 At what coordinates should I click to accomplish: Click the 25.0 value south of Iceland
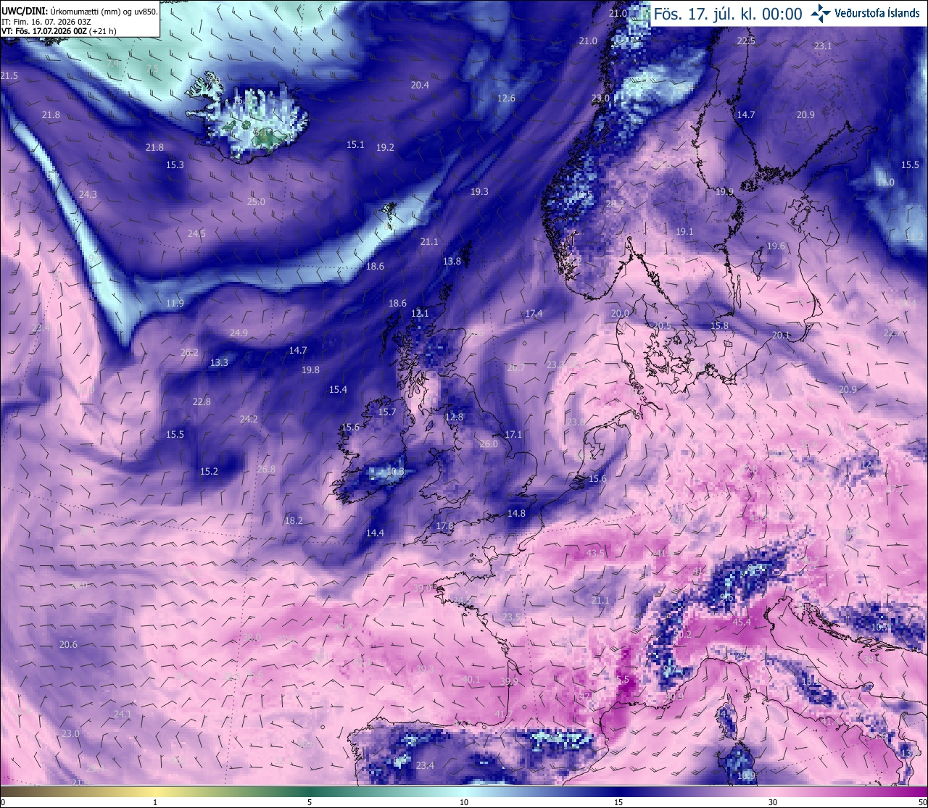click(256, 202)
